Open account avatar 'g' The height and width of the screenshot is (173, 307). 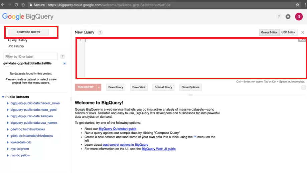[299, 17]
